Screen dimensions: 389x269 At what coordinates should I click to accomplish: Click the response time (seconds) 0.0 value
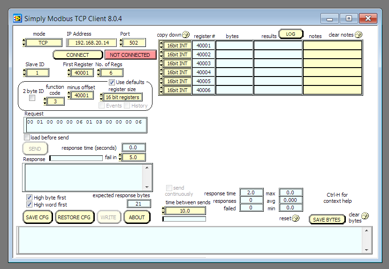pyautogui.click(x=133, y=147)
